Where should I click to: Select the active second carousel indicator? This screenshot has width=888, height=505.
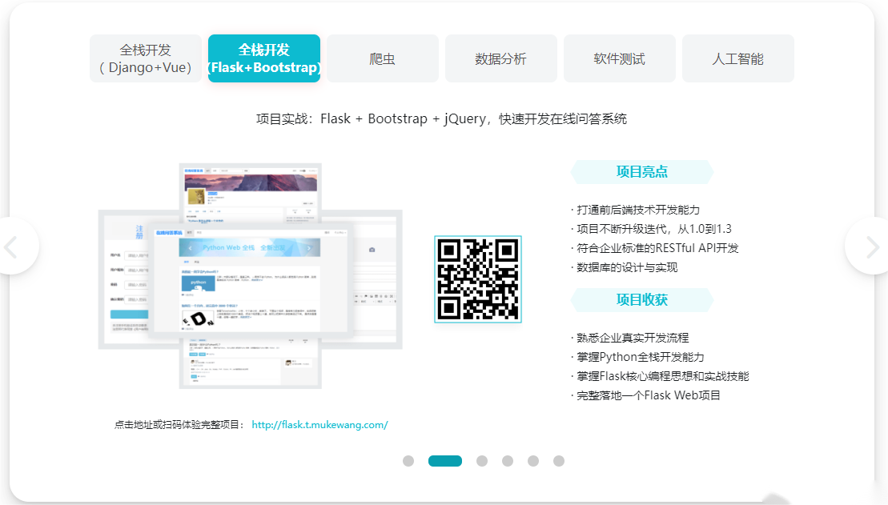click(x=445, y=461)
